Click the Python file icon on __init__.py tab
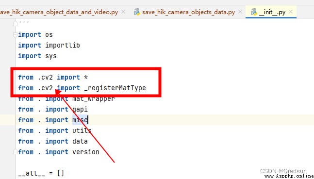 click(254, 12)
